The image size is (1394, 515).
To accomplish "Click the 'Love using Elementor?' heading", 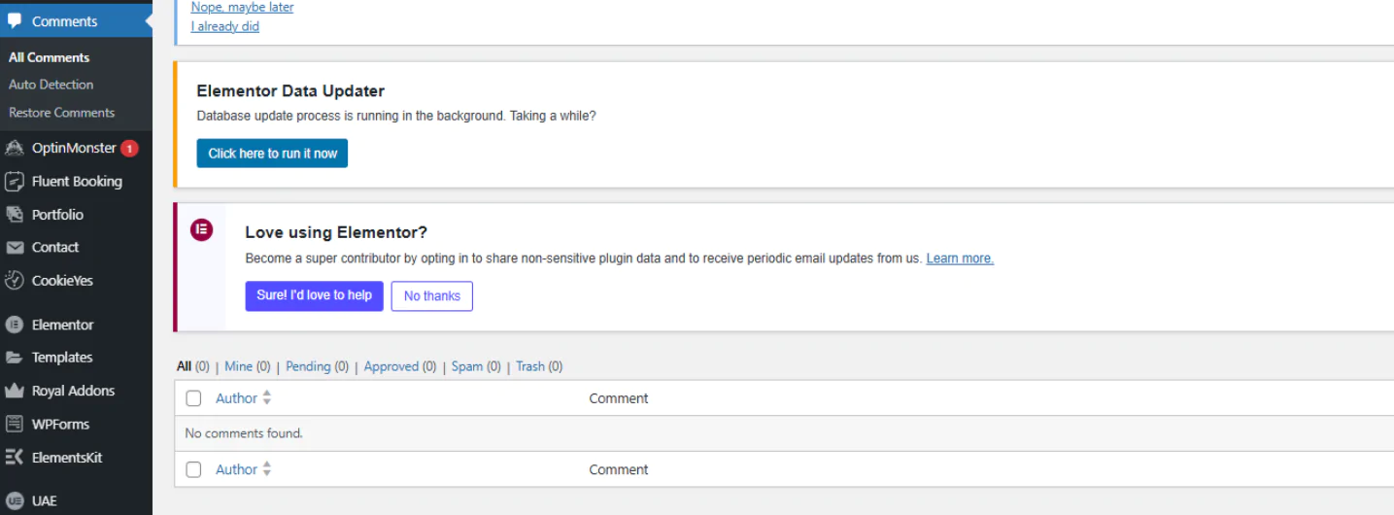I will (336, 233).
